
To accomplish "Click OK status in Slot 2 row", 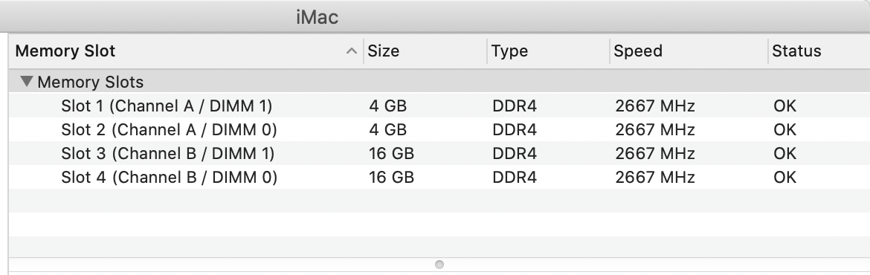I will (x=784, y=129).
